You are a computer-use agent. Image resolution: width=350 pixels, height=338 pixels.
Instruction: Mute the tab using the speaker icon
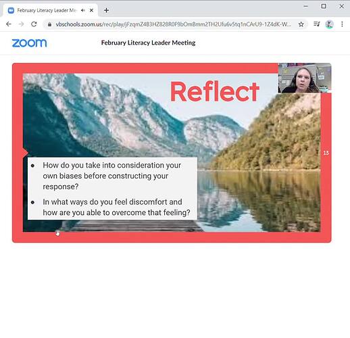(83, 10)
